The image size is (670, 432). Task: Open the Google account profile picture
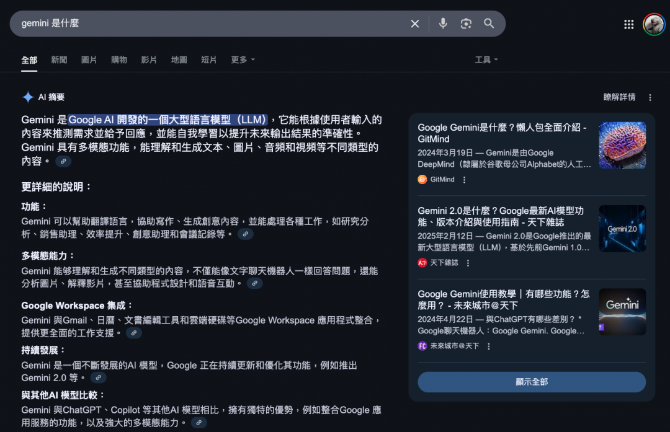(654, 24)
